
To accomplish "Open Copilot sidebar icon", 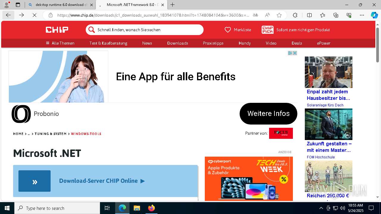I will [374, 15].
